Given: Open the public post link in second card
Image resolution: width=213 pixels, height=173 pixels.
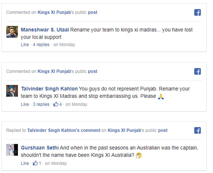Looking at the screenshot, I should (92, 71).
